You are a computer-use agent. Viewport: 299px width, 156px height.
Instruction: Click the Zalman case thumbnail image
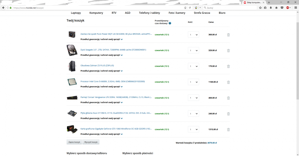pos(72,66)
